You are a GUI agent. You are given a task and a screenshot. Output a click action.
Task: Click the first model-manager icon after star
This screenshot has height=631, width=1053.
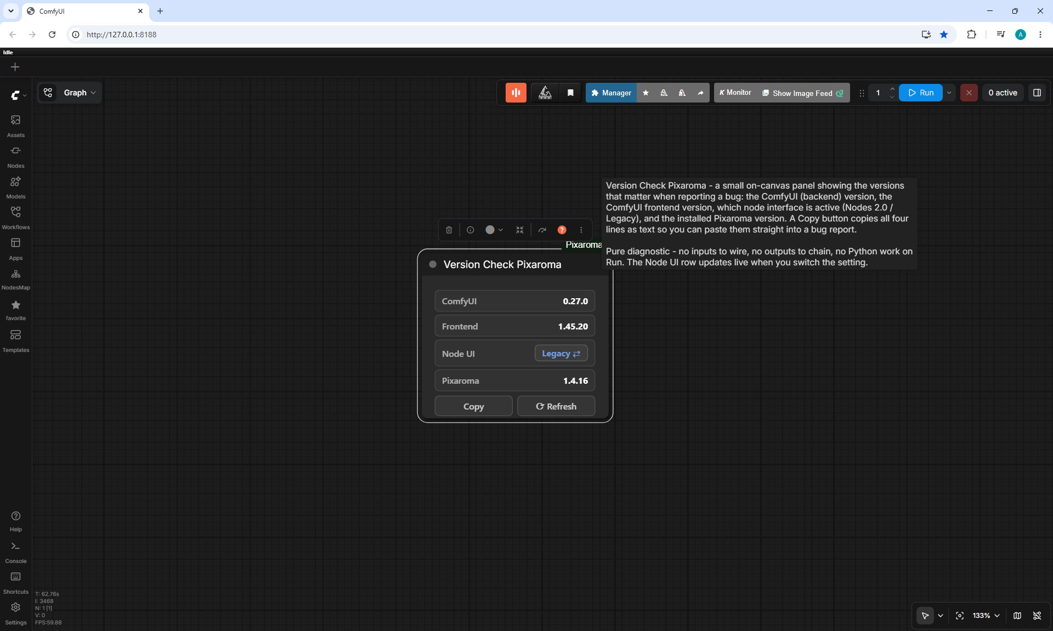(664, 93)
